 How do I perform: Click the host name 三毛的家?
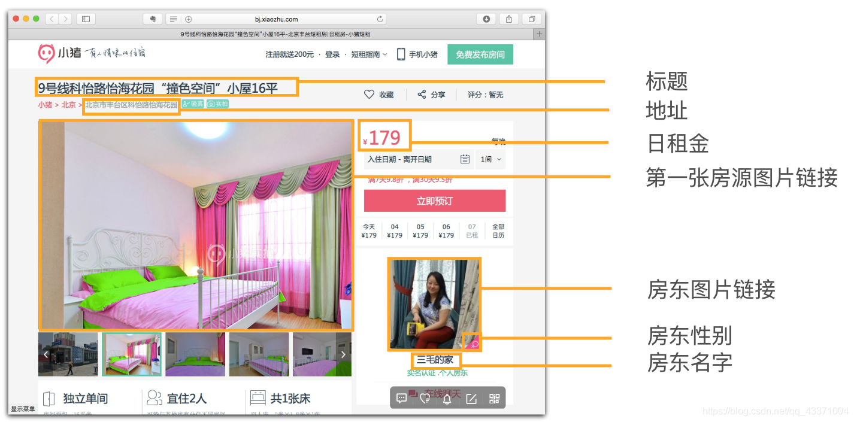[x=435, y=360]
